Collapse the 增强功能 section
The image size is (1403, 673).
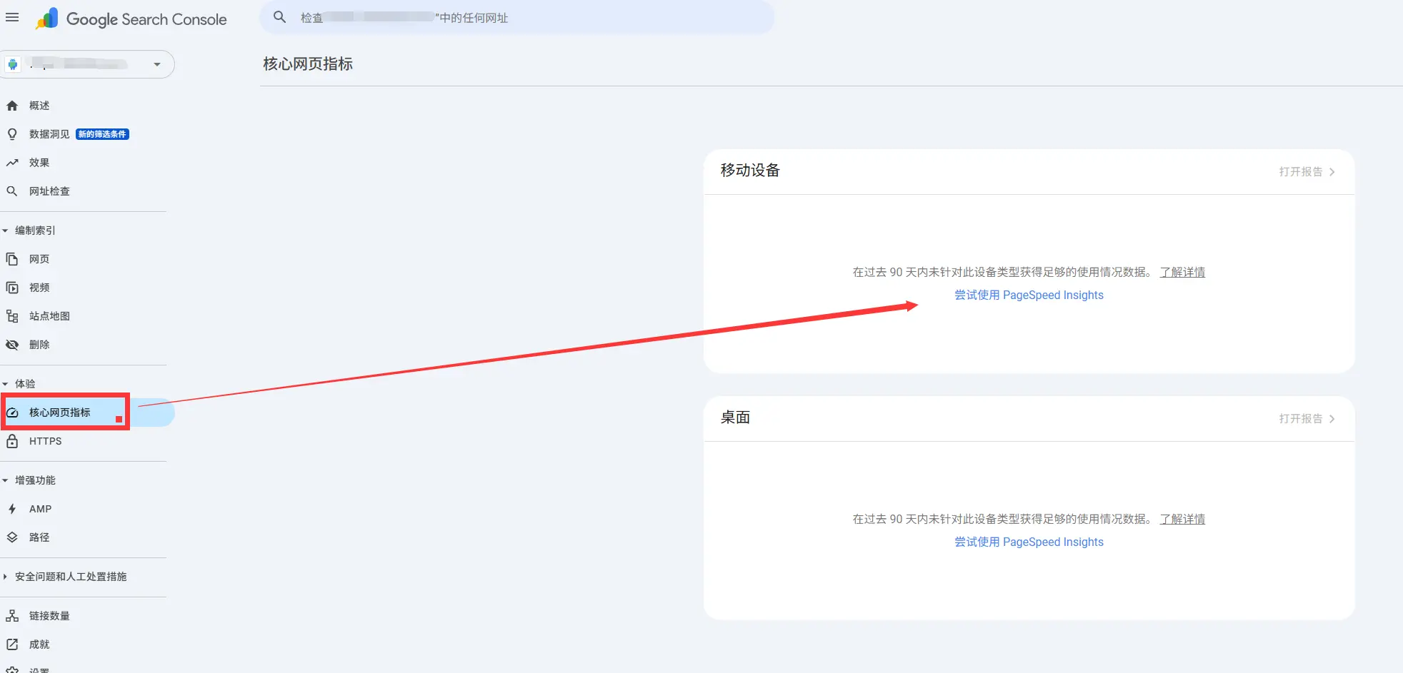(6, 480)
